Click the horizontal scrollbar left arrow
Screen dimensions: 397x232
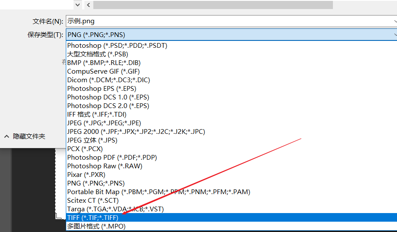click(x=88, y=5)
